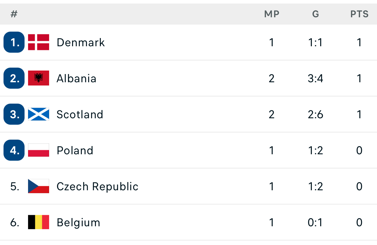
Task: Click the MP column header
Action: 271,14
